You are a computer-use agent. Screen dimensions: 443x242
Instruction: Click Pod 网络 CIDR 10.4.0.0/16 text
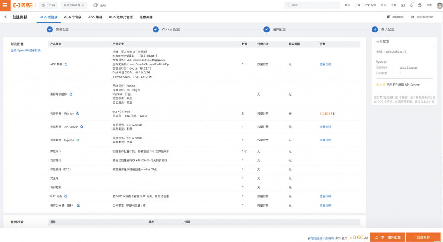pyautogui.click(x=131, y=73)
